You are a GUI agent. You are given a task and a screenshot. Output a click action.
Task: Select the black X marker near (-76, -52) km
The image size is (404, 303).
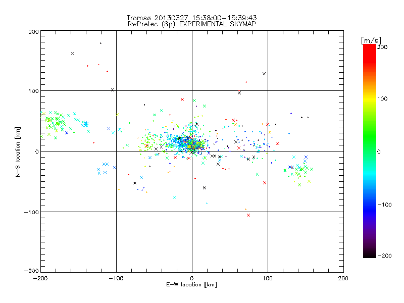pyautogui.click(x=135, y=183)
